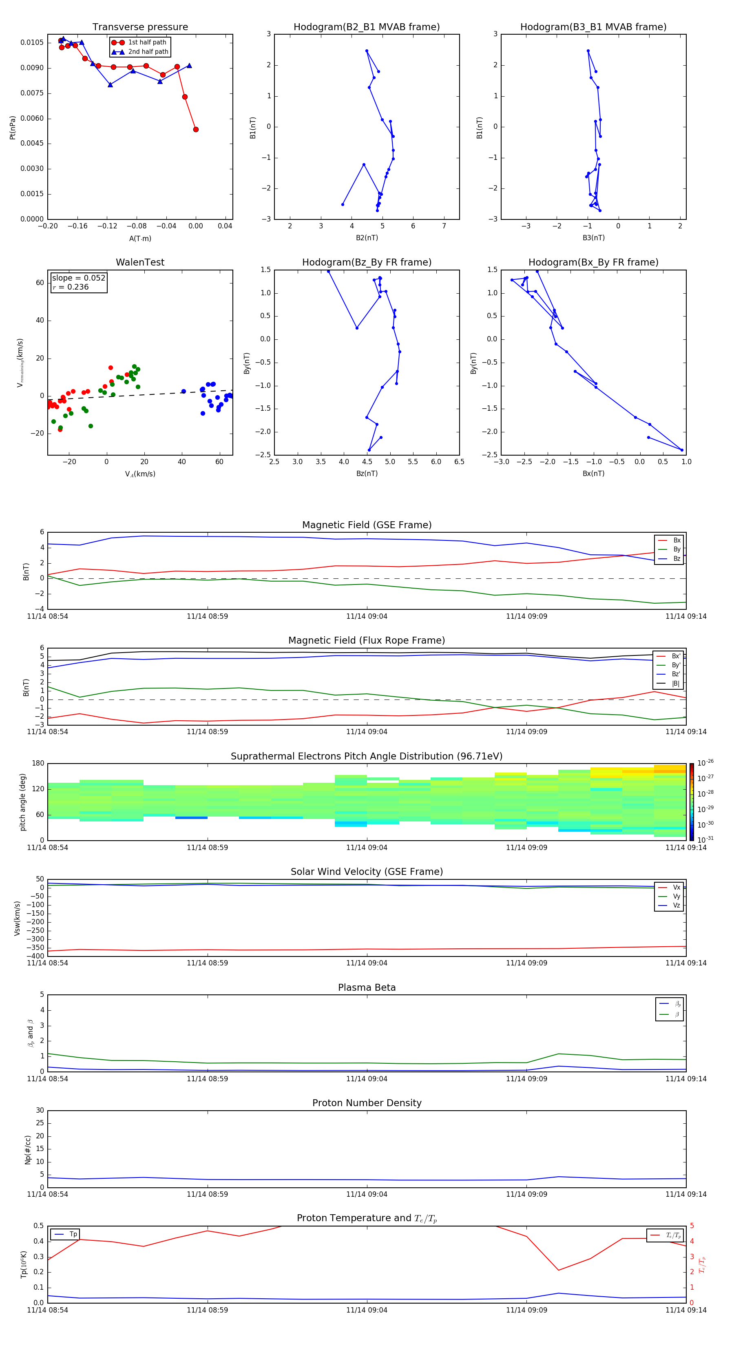Click the "Hodogram(B3_B1 MVAB frame)" title
Screen dimensions: 734x1346
point(593,27)
